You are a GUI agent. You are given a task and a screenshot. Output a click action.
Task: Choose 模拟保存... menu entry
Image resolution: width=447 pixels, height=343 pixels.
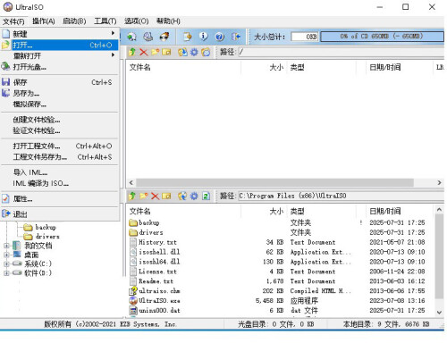click(x=60, y=105)
